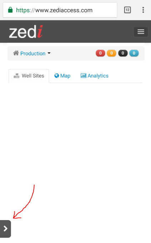
Task: Switch to the Well Sites tab
Action: pos(29,76)
